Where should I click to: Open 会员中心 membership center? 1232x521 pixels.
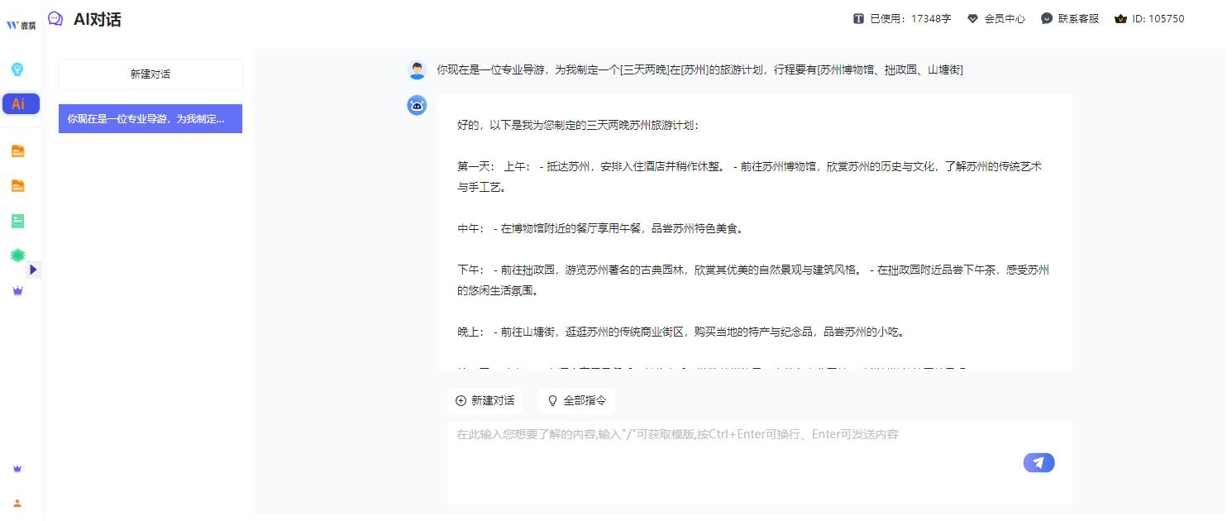[x=996, y=18]
